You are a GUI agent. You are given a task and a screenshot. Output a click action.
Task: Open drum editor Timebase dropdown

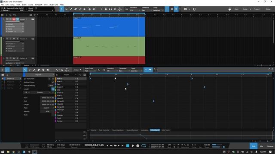124,71
